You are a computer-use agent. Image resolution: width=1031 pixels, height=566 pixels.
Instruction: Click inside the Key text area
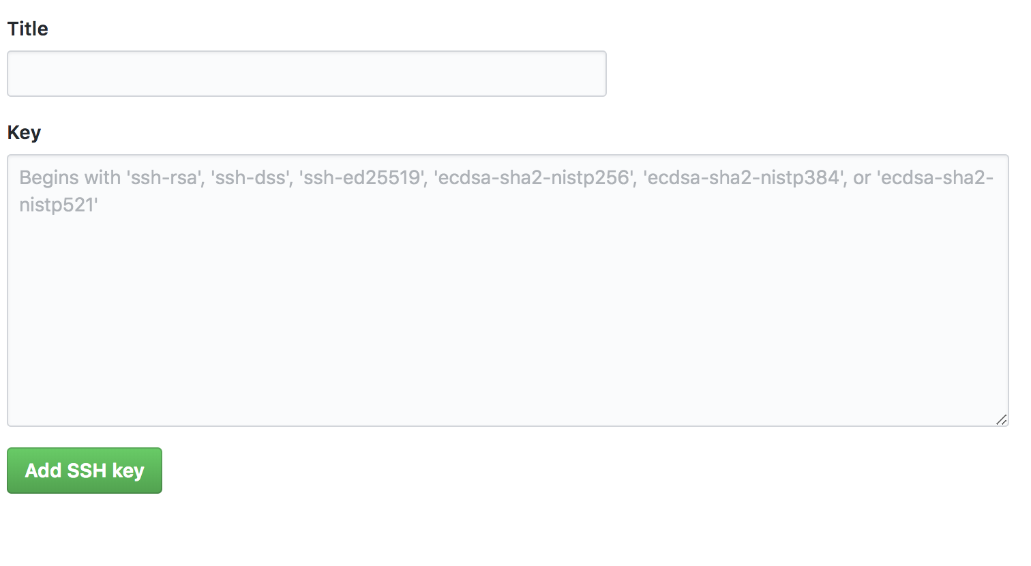pyautogui.click(x=508, y=291)
